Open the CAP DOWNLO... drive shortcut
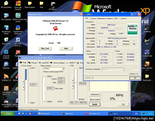 click(53, 6)
